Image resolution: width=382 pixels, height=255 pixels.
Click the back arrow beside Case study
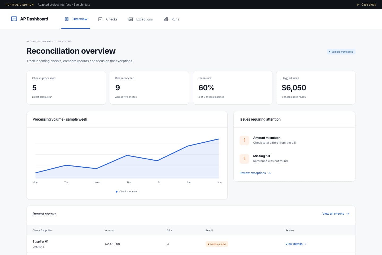358,5
